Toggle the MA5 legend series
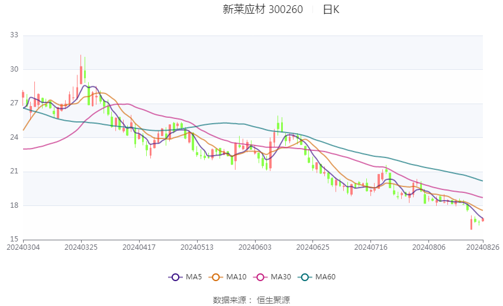The width and height of the screenshot is (503, 306). pos(185,277)
